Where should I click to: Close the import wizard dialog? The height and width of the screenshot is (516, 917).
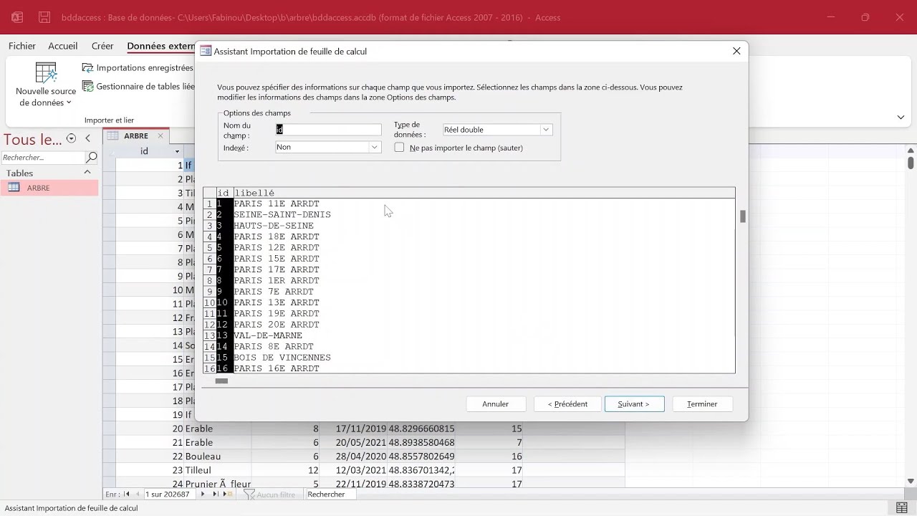click(736, 51)
